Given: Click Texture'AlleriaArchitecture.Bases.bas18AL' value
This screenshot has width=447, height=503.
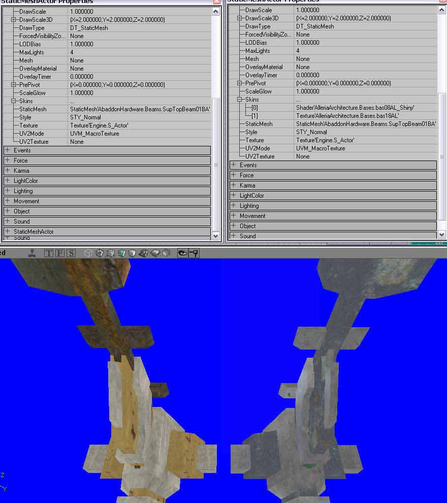Looking at the screenshot, I should 347,116.
